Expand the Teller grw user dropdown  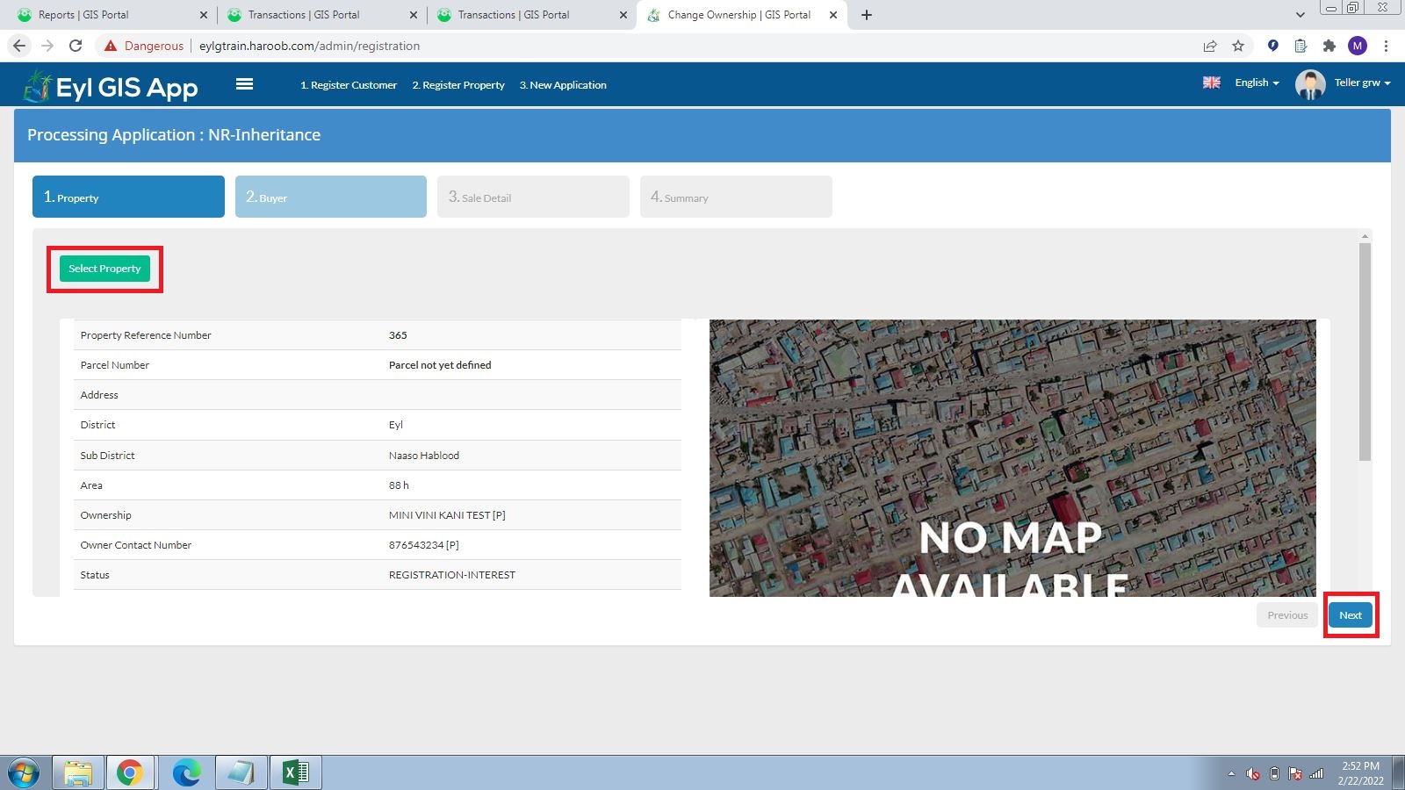pos(1362,83)
